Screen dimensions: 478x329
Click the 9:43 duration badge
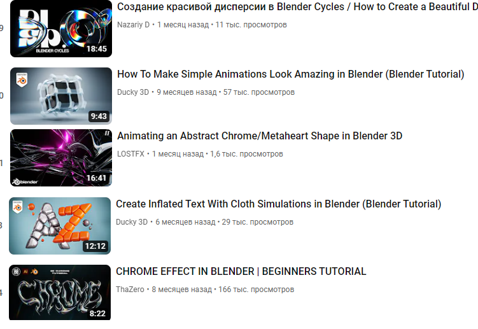pos(99,116)
